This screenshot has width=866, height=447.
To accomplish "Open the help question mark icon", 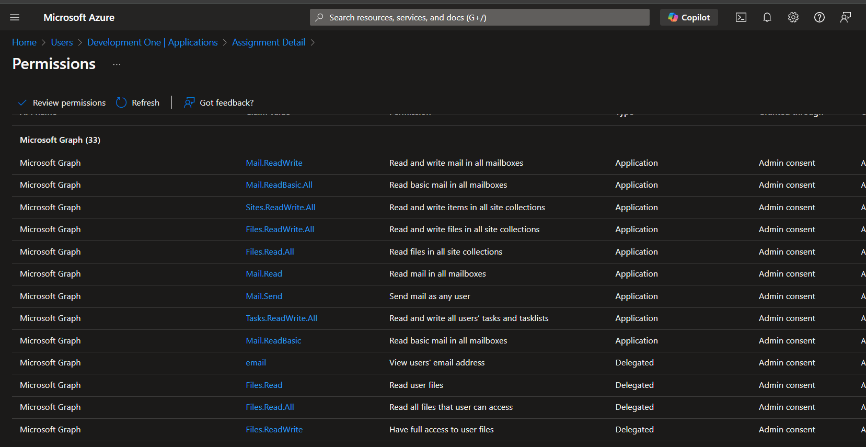I will click(819, 17).
